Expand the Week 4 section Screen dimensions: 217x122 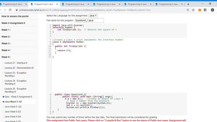[x=6, y=50]
